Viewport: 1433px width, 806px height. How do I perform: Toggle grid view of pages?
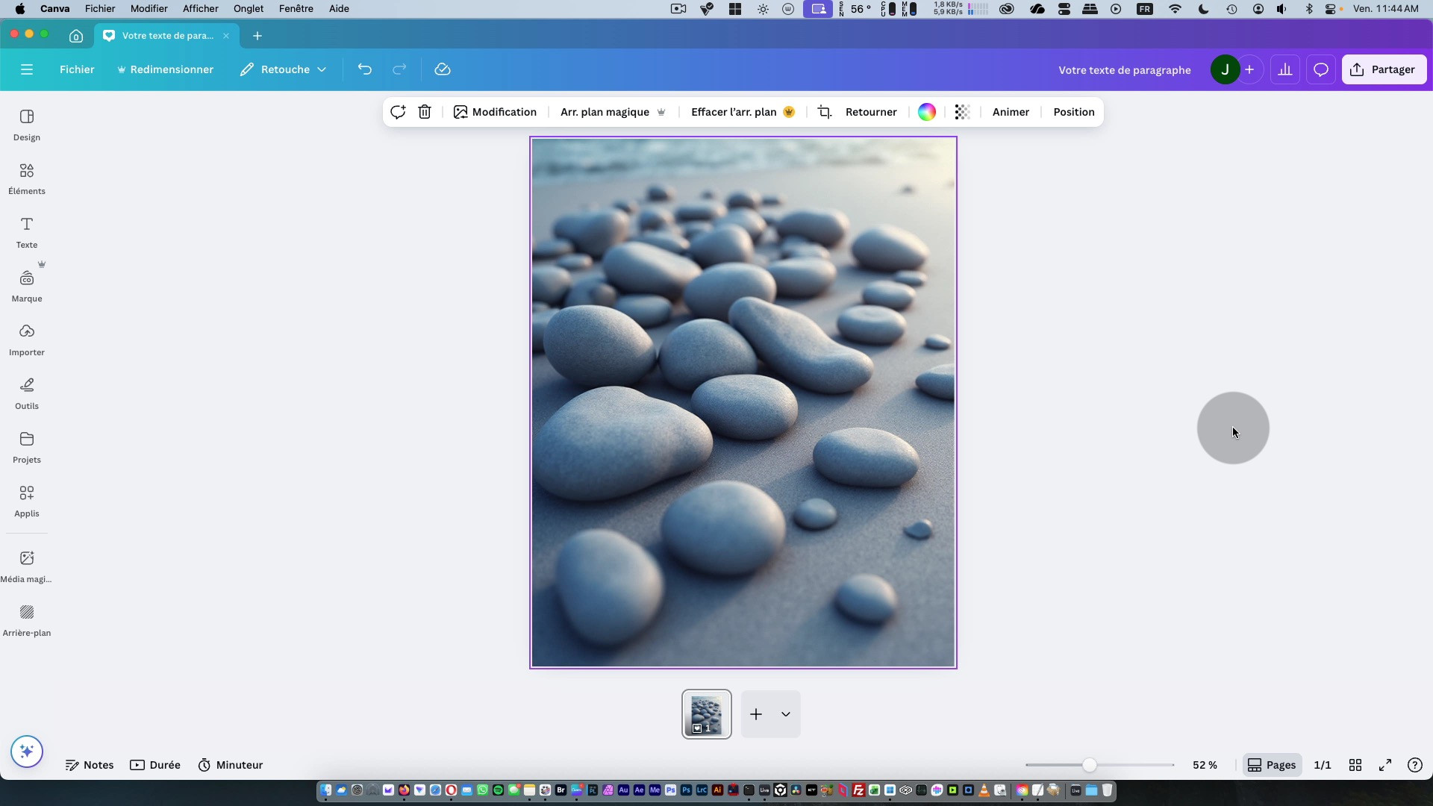click(1355, 765)
